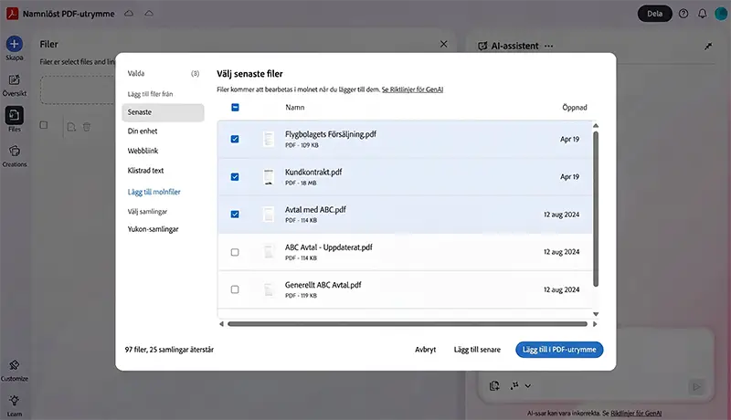Click the scroll up arrow of file list
The height and width of the screenshot is (420, 731).
(x=596, y=126)
